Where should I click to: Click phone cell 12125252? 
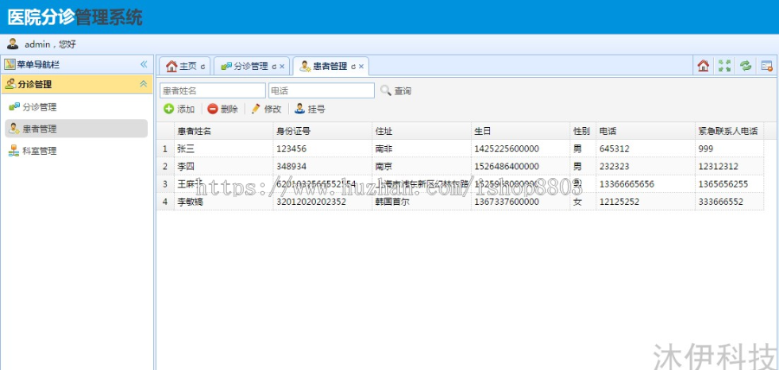pyautogui.click(x=646, y=202)
